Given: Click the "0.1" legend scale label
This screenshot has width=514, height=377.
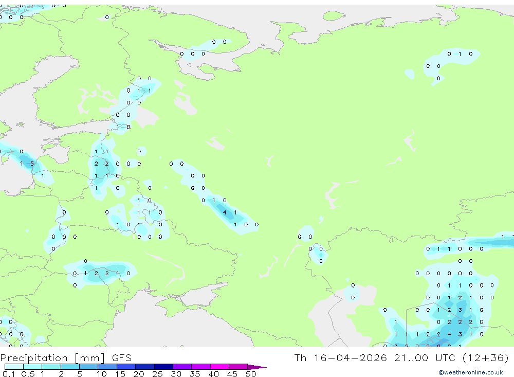Looking at the screenshot, I should pyautogui.click(x=9, y=374).
